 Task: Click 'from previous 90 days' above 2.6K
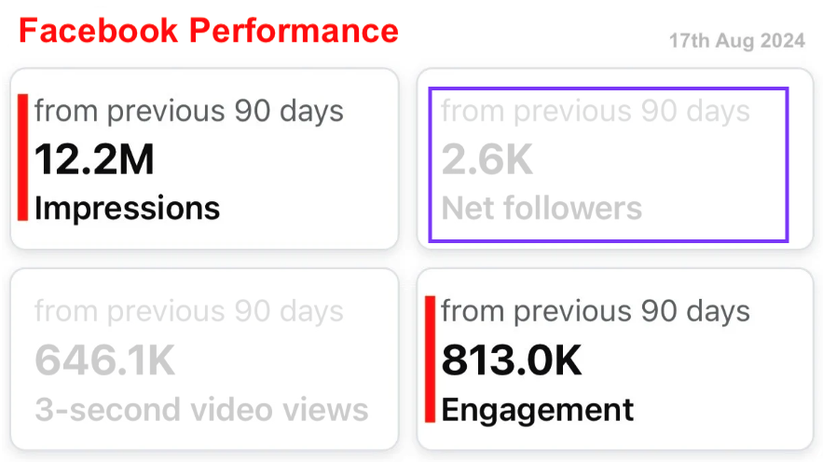coord(596,111)
